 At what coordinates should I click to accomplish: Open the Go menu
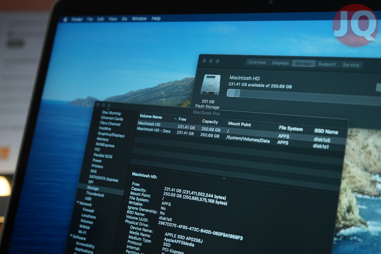point(124,19)
